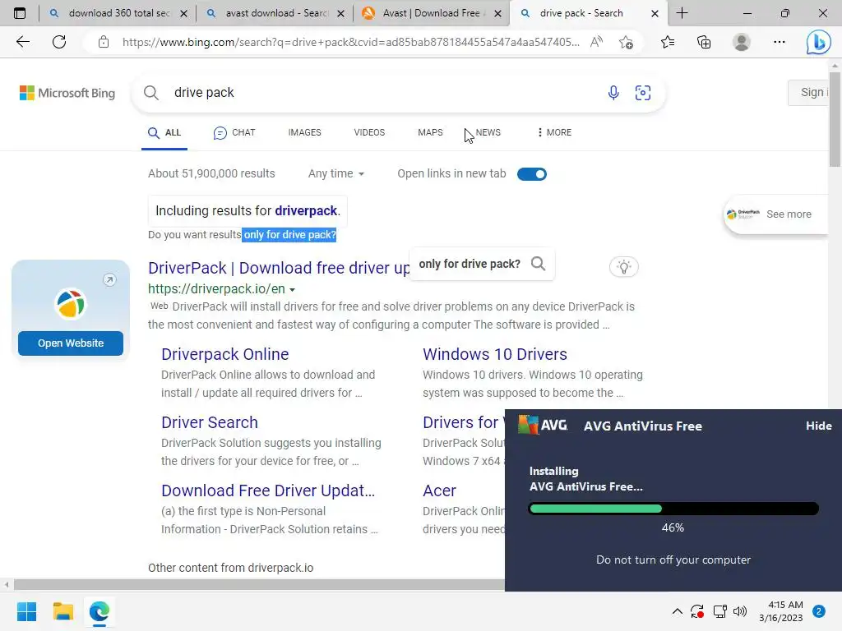Open the Windows Start menu
842x631 pixels.
26,611
